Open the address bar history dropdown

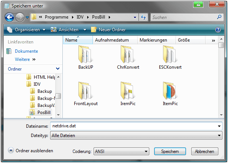(x=135, y=17)
